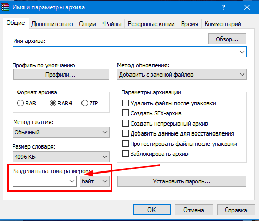This screenshot has width=259, height=221.
Task: Toggle Протестировать файлы после упаковки
Action: [125, 144]
